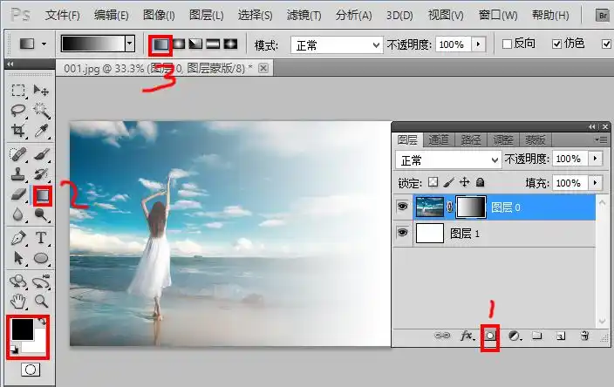Enable the 反向 (Reverse) checkbox
Viewport: 614px width, 387px height.
click(508, 44)
